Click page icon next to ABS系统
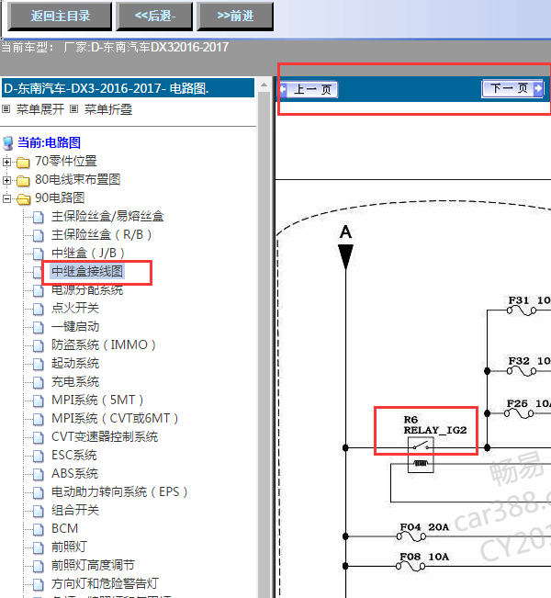Viewport: 551px width, 598px height. point(39,474)
